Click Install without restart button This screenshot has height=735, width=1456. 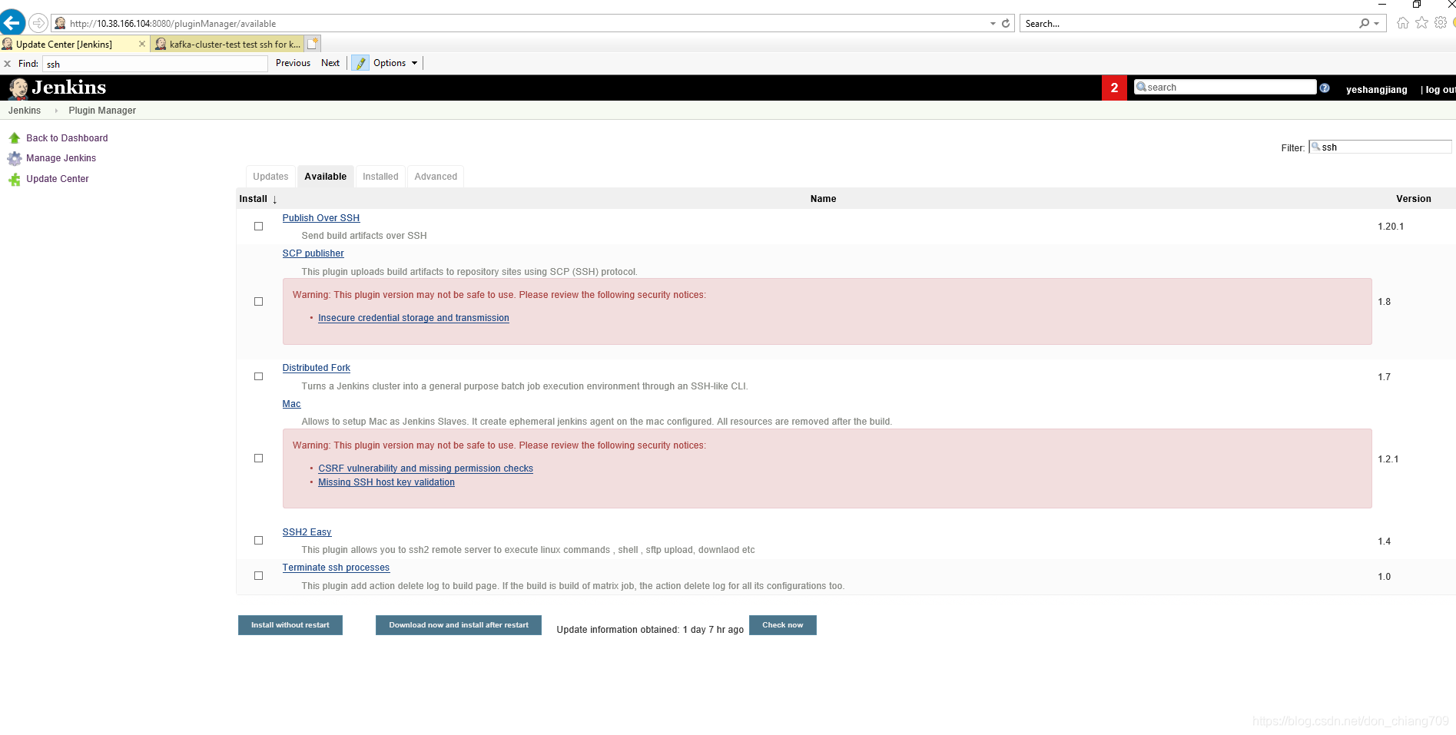(x=290, y=625)
